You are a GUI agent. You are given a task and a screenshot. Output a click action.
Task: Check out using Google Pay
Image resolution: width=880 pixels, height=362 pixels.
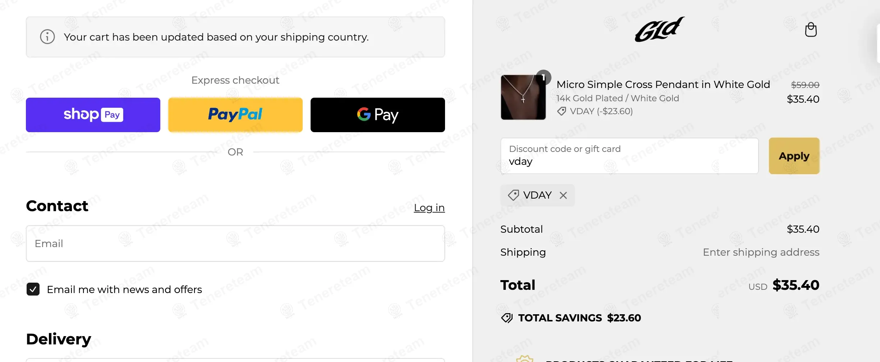click(x=378, y=115)
